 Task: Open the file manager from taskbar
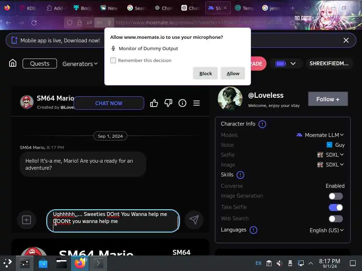point(62,263)
